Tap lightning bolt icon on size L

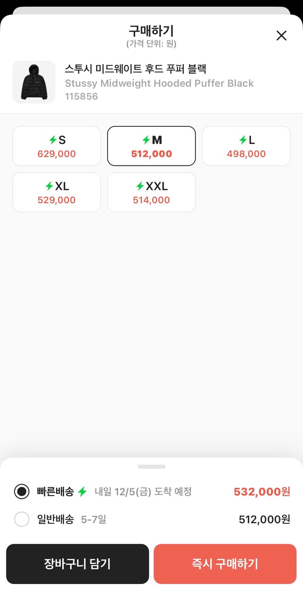[243, 140]
